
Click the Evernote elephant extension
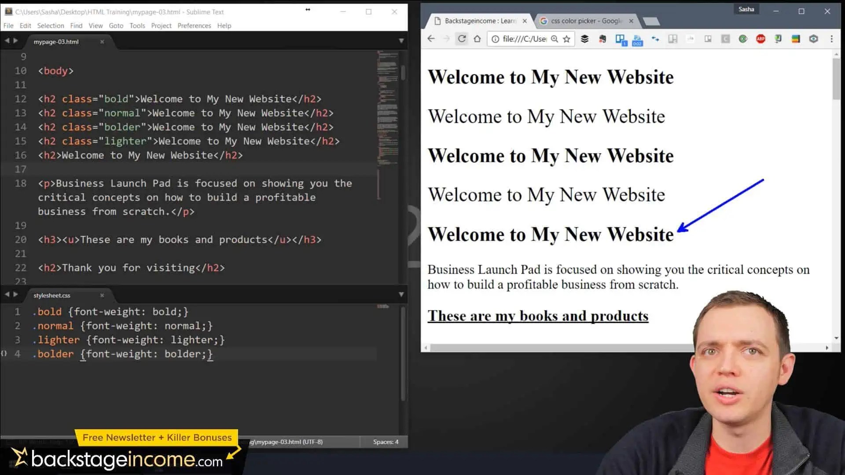pyautogui.click(x=603, y=39)
